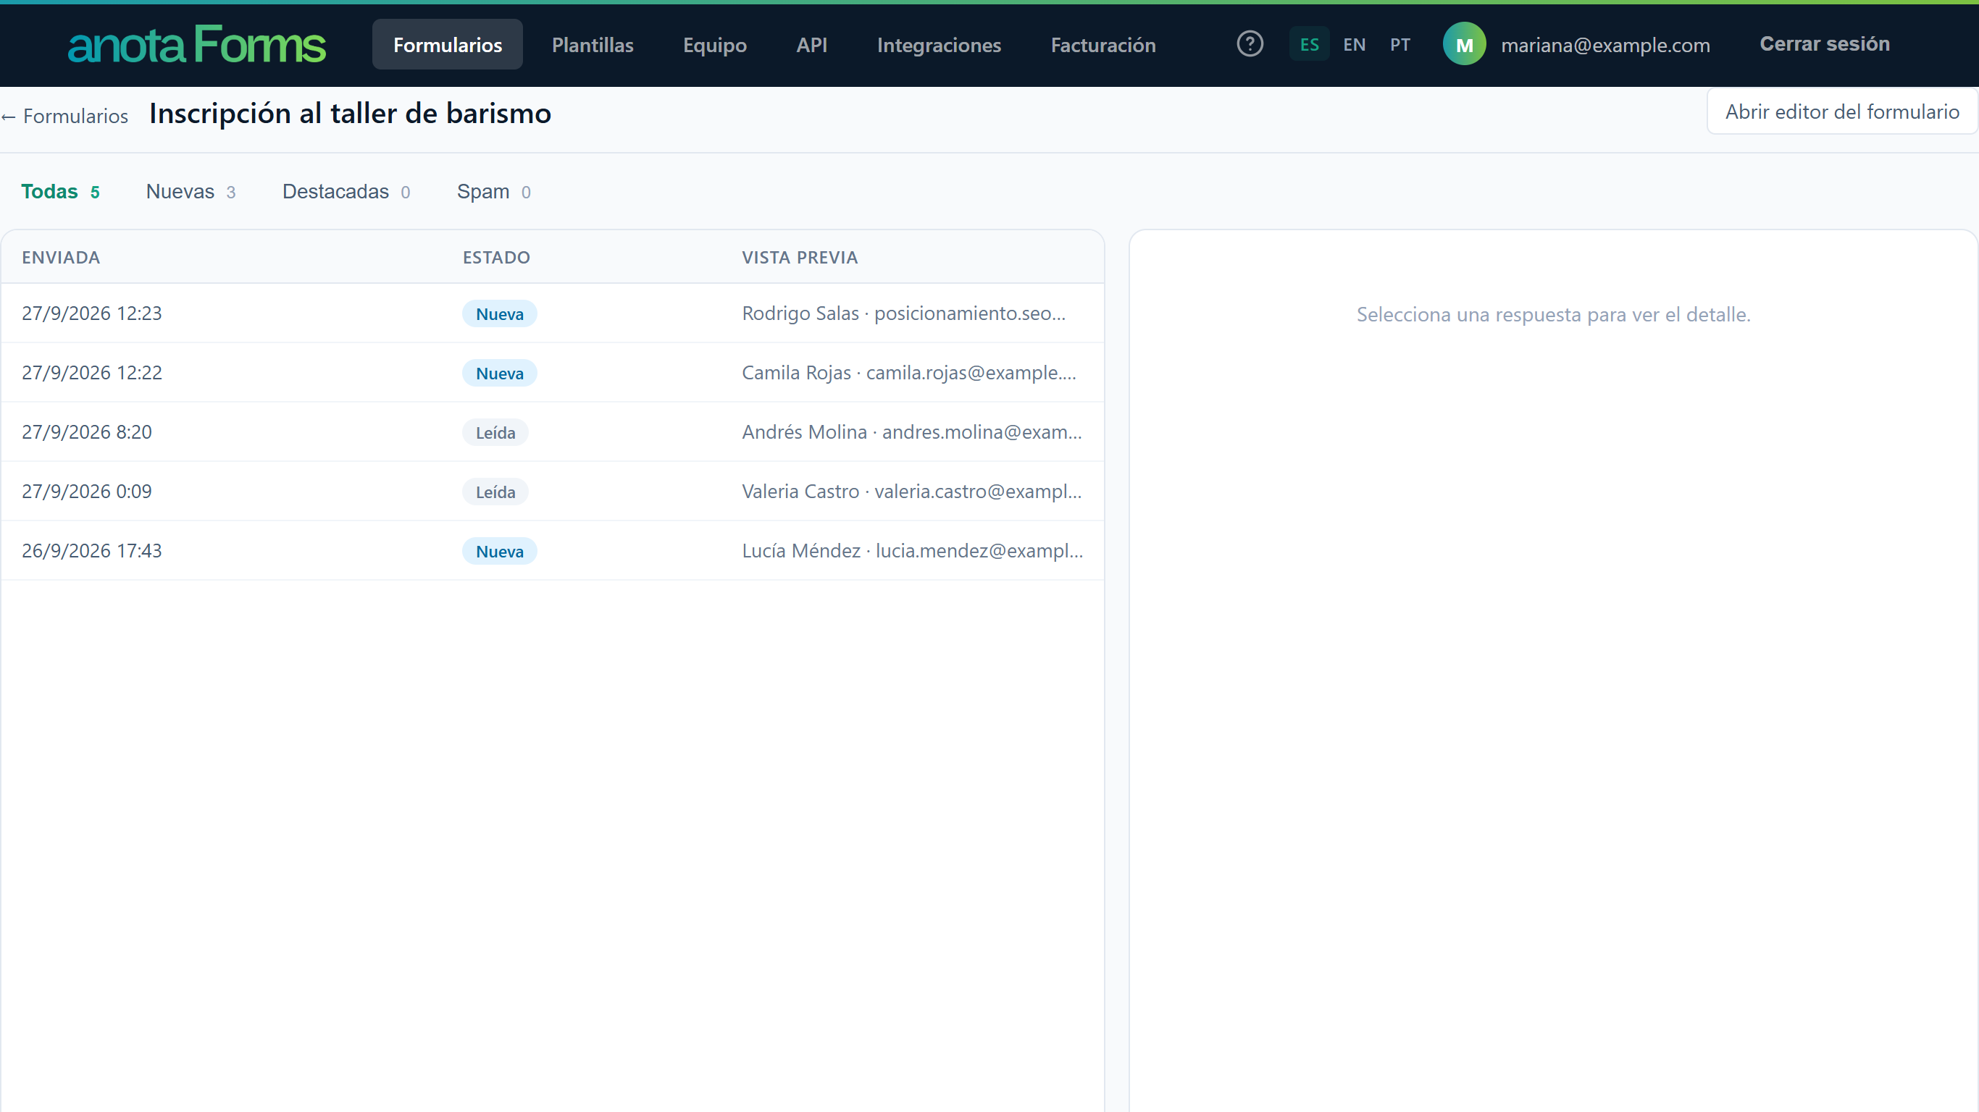Screen dimensions: 1979x1112
Task: Click the ENVIADA column header
Action: click(x=61, y=257)
